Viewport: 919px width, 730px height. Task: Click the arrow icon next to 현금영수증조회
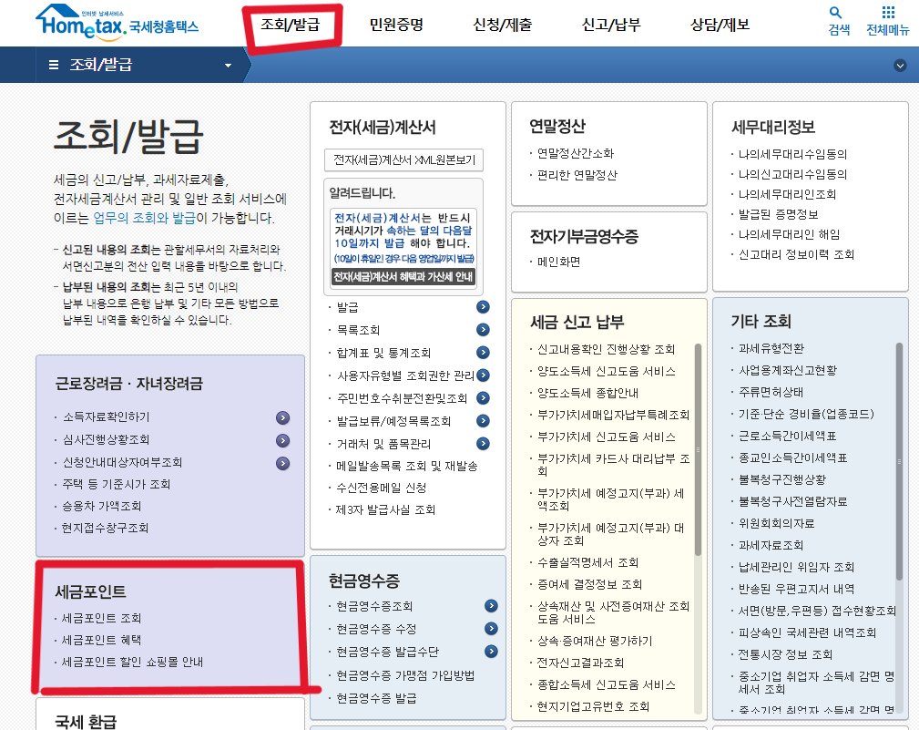(491, 604)
